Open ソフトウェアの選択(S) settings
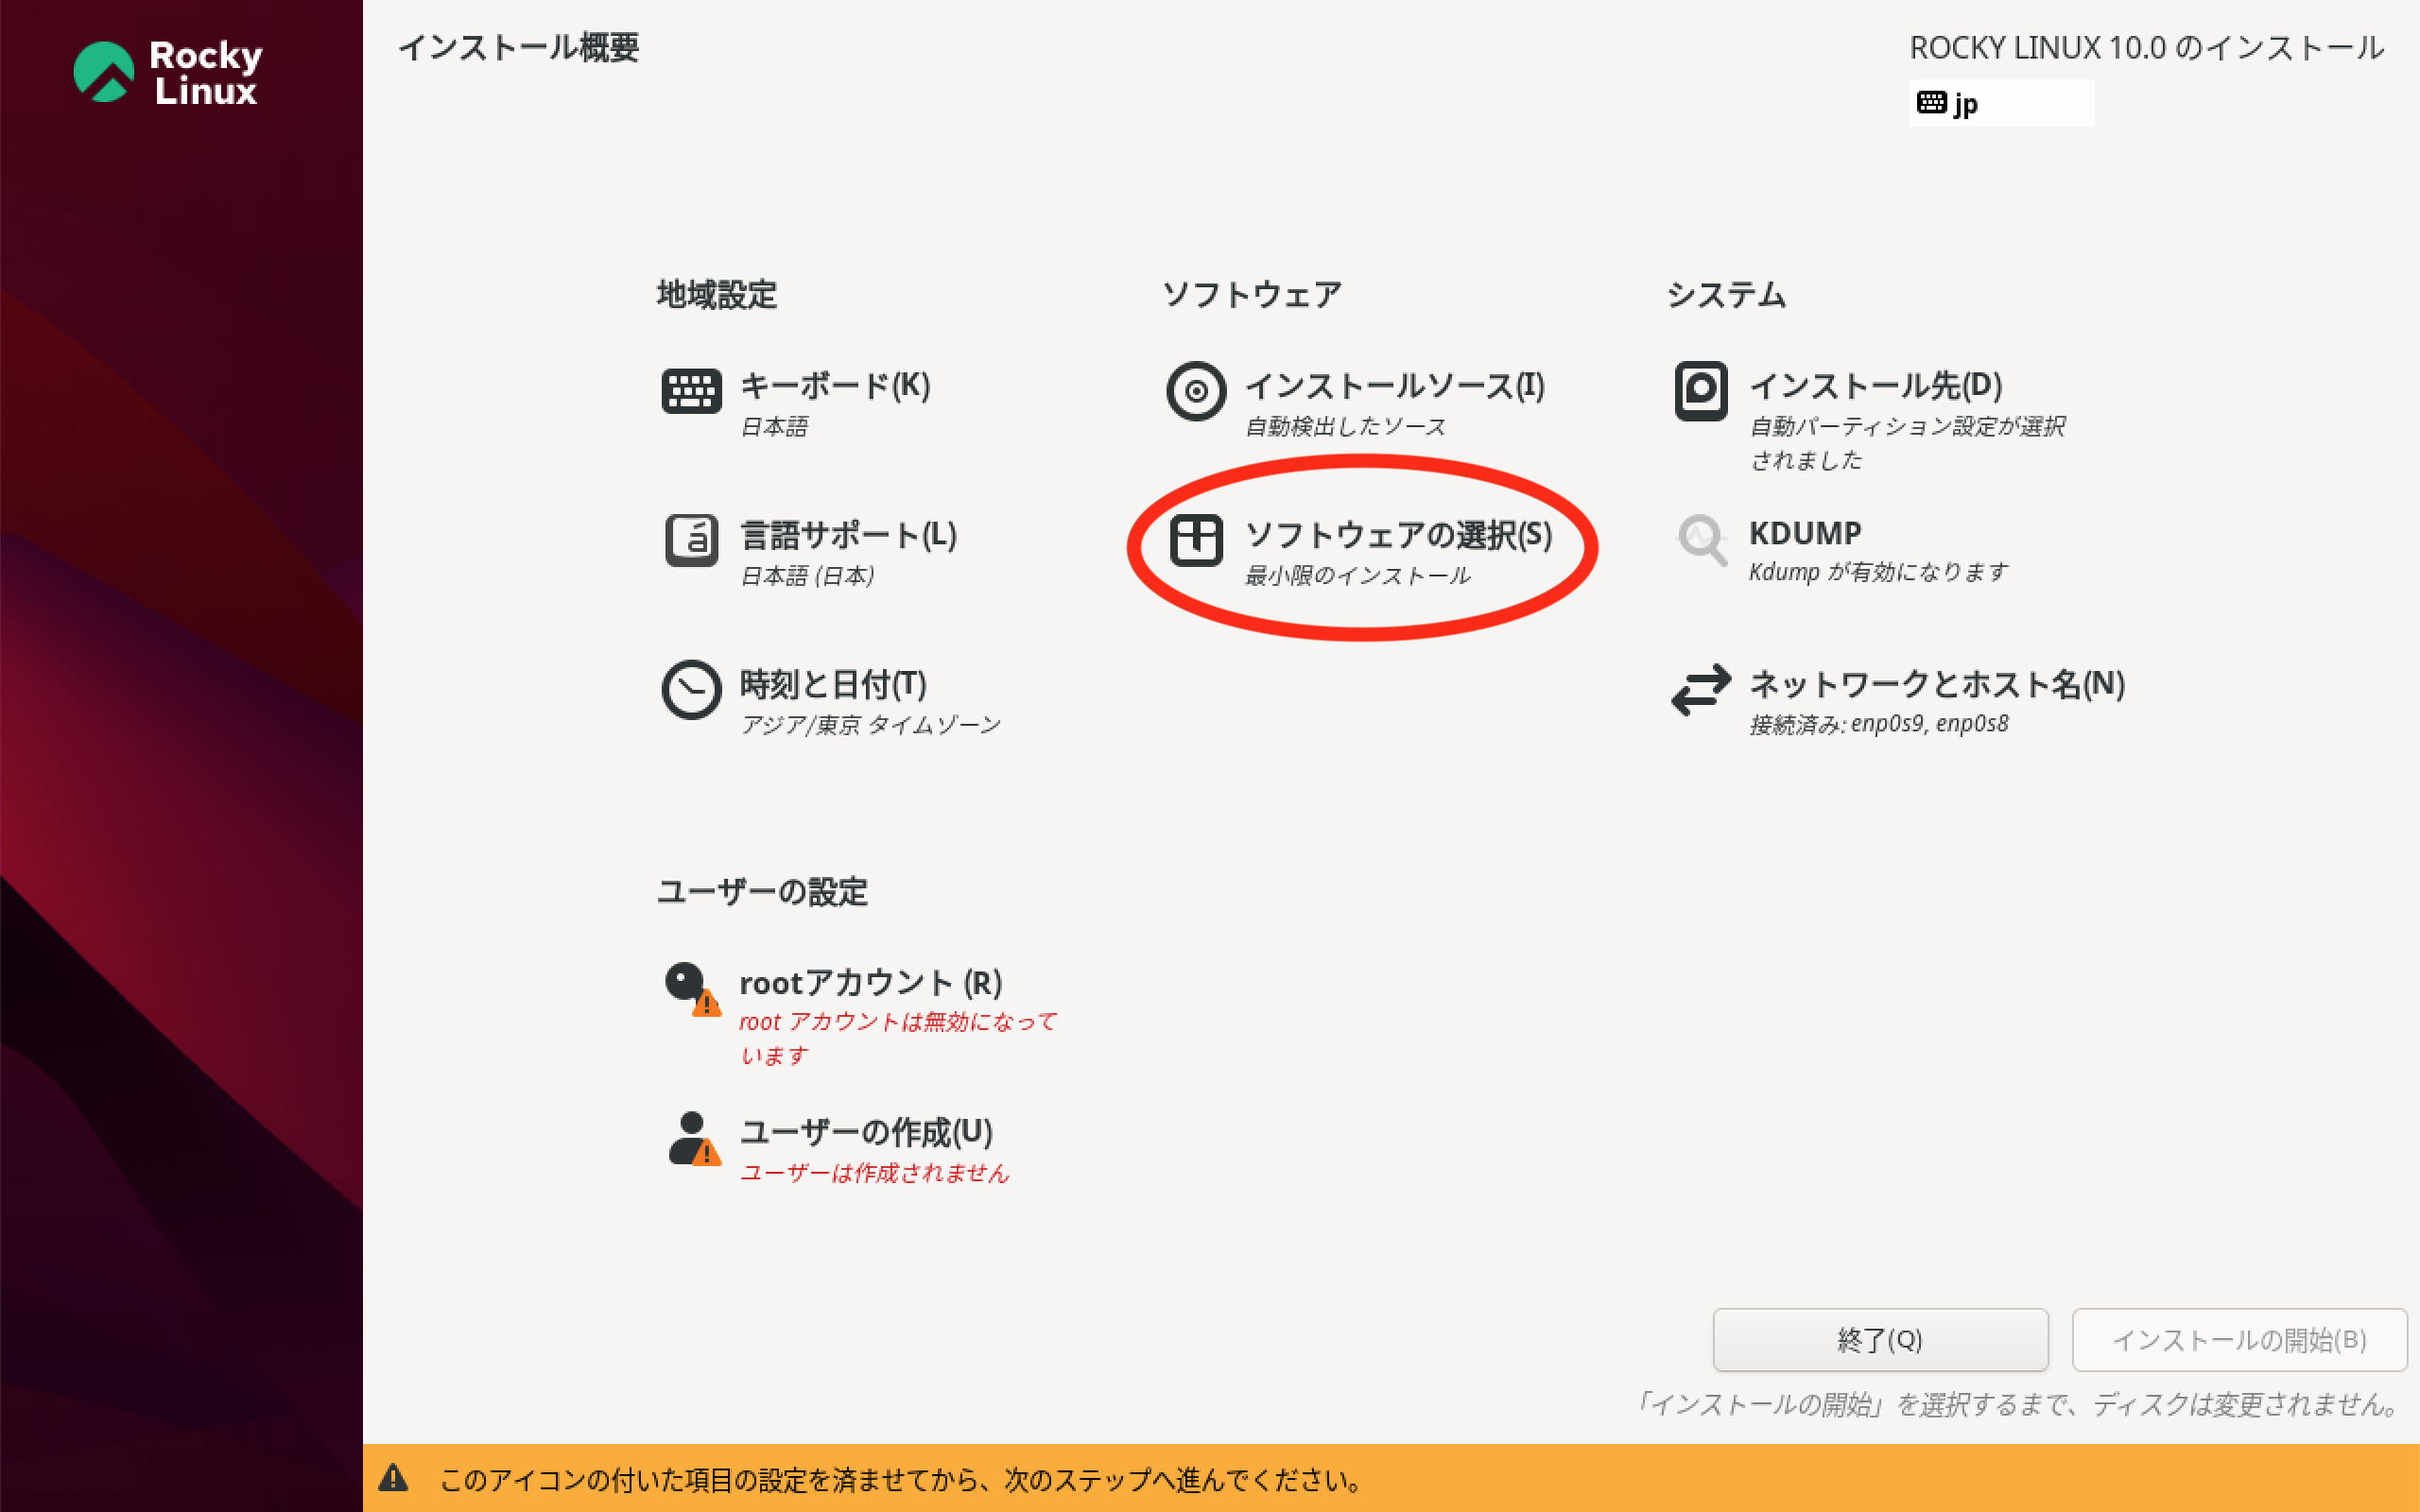This screenshot has width=2420, height=1512. 1398,535
